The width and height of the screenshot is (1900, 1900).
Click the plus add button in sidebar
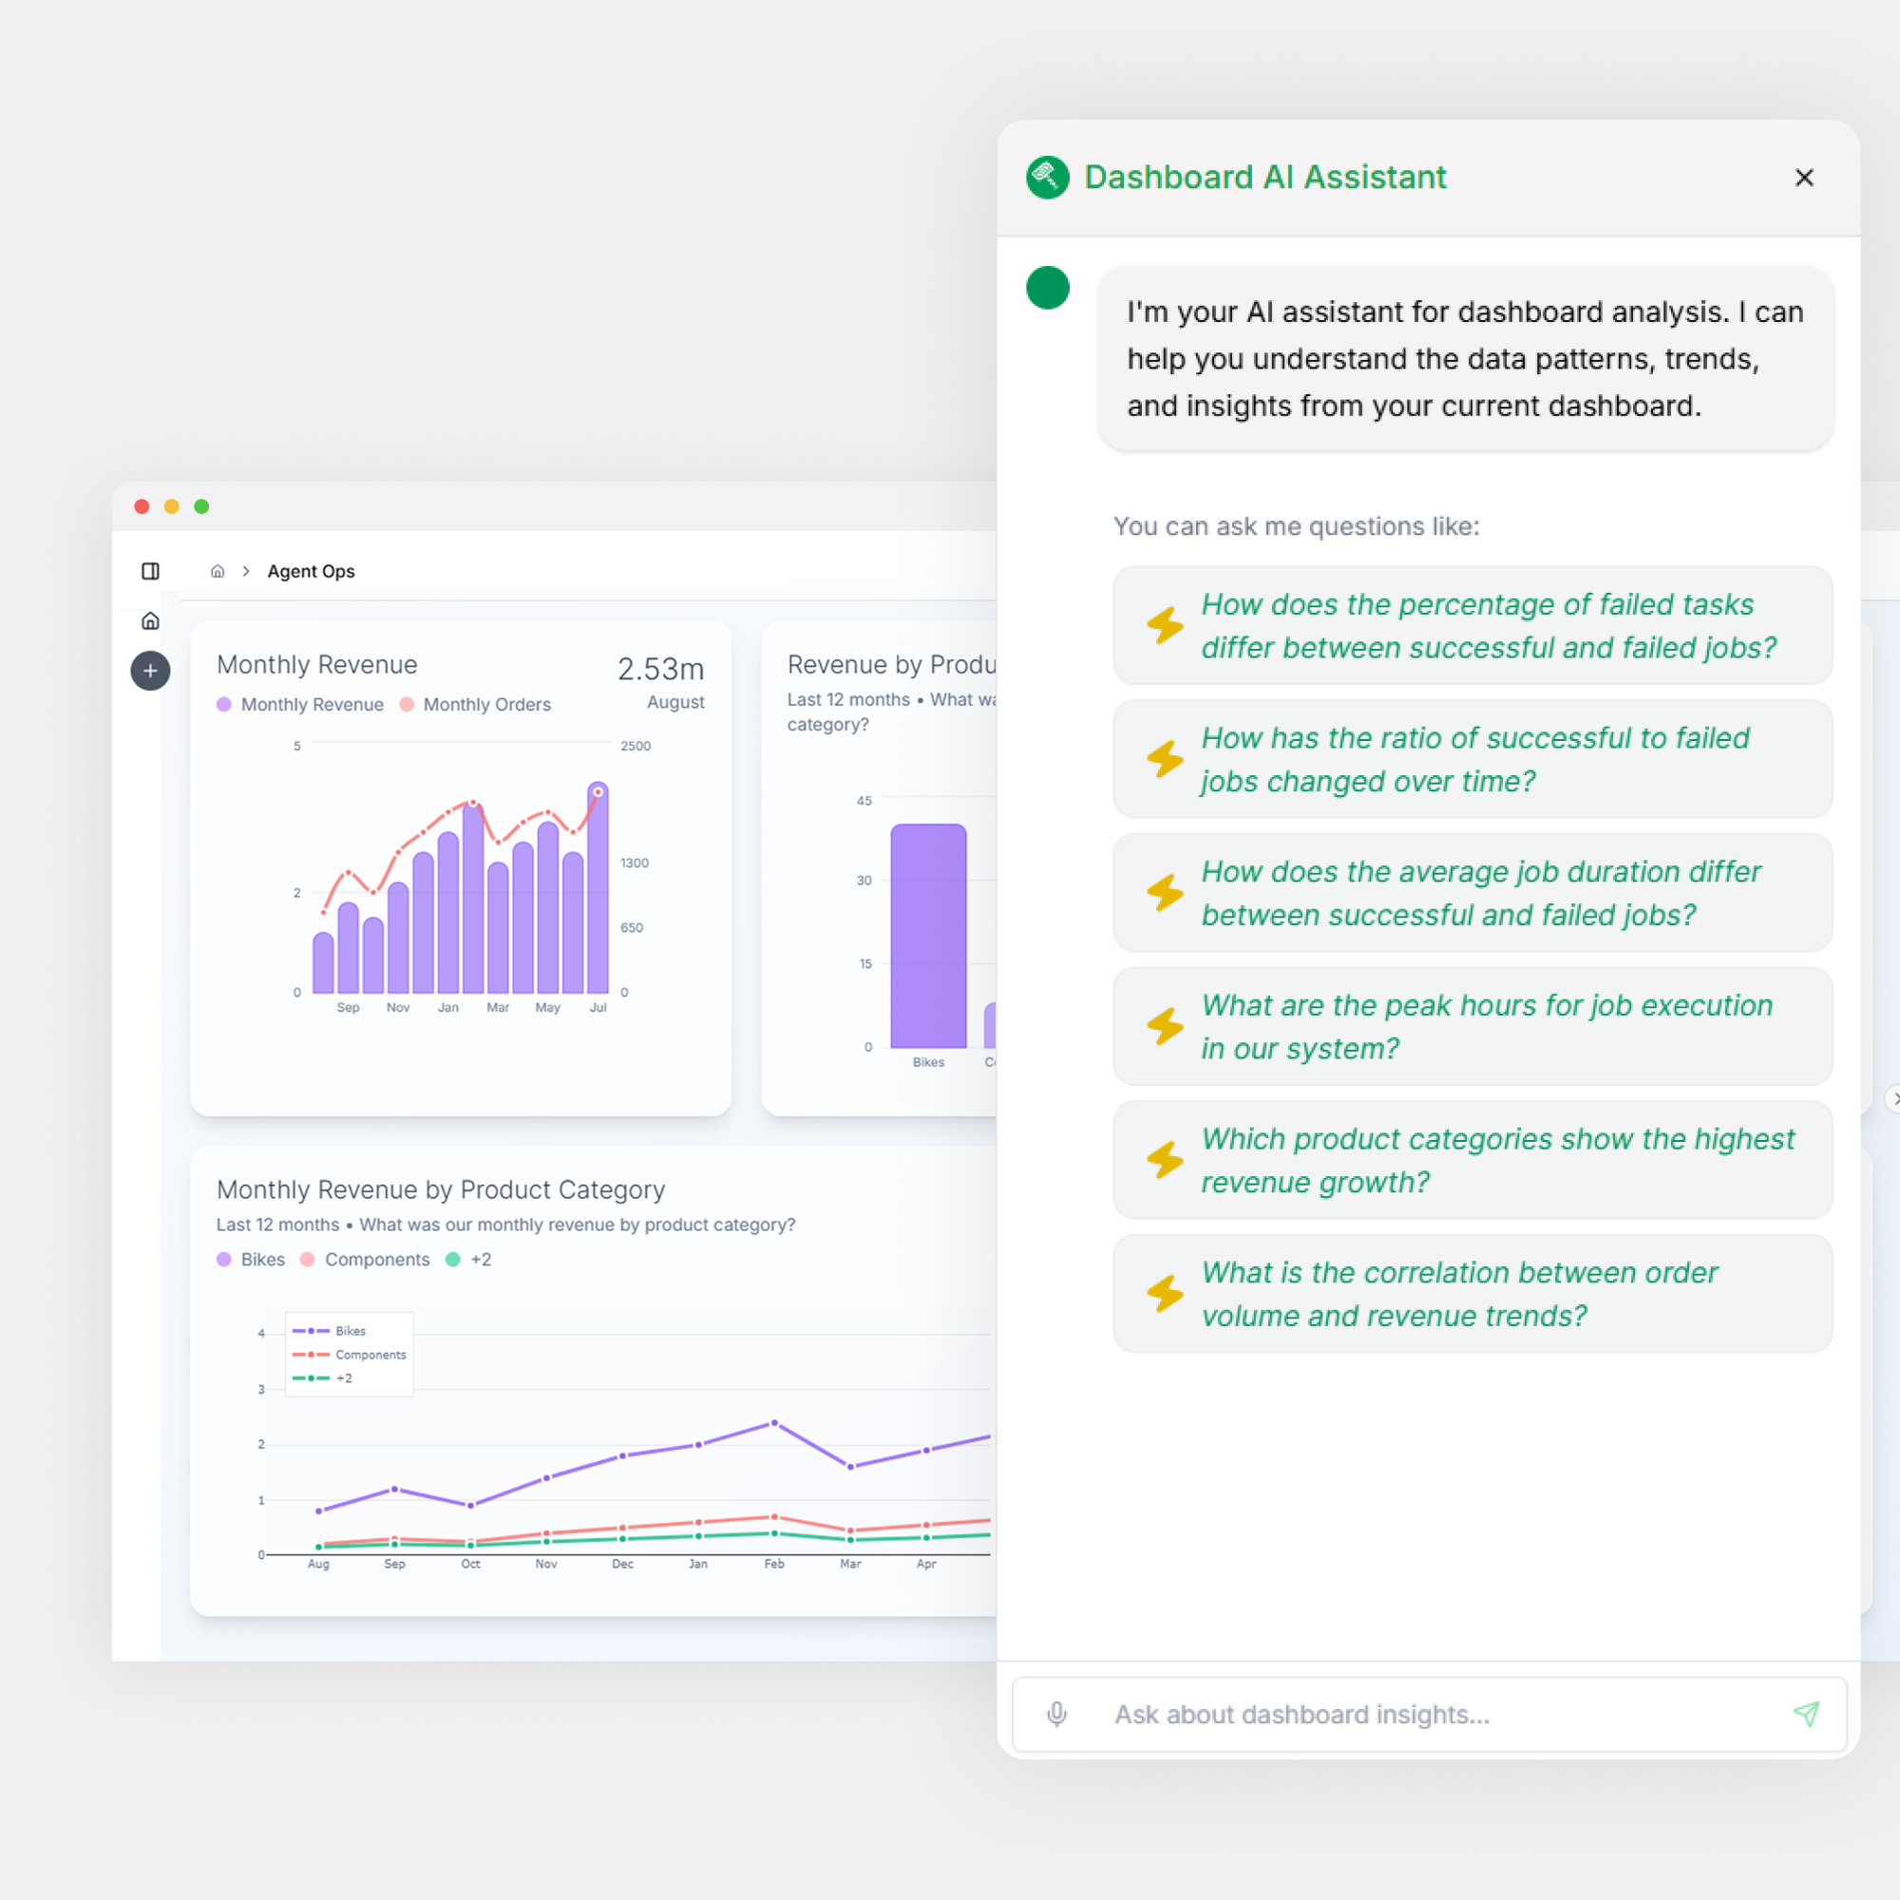pos(150,671)
